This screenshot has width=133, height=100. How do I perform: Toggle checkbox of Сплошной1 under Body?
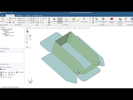[x=5, y=32]
